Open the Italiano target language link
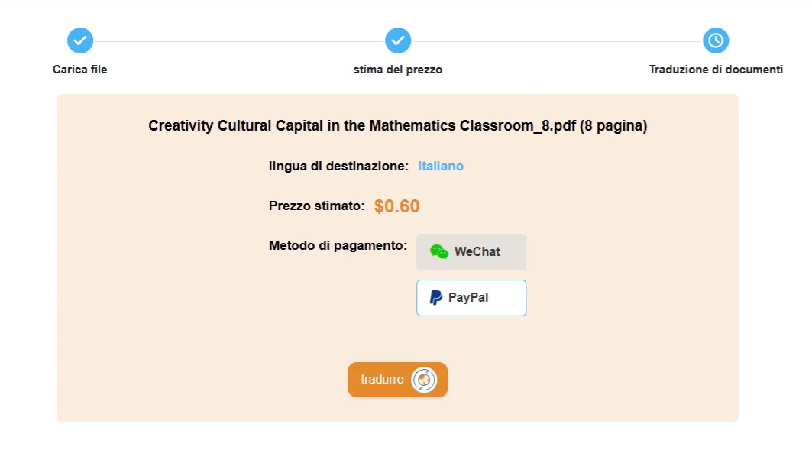The height and width of the screenshot is (450, 812). [x=441, y=167]
